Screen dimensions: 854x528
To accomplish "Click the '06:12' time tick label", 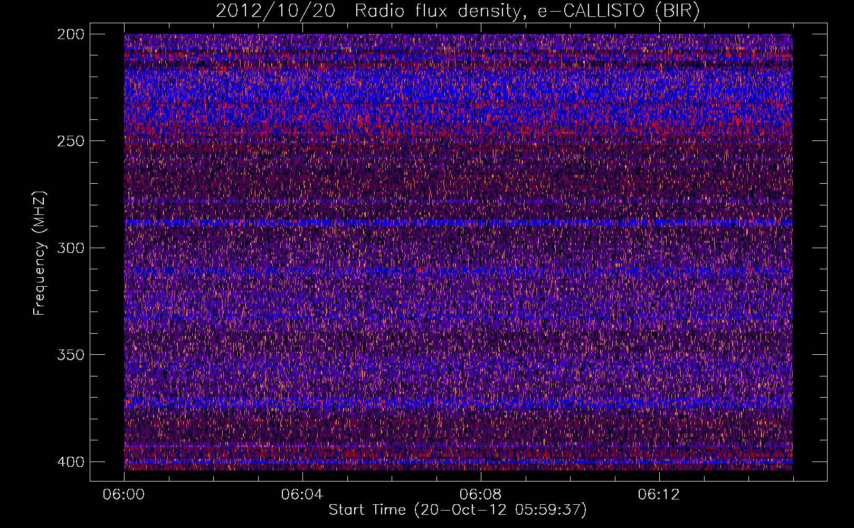I will click(659, 495).
